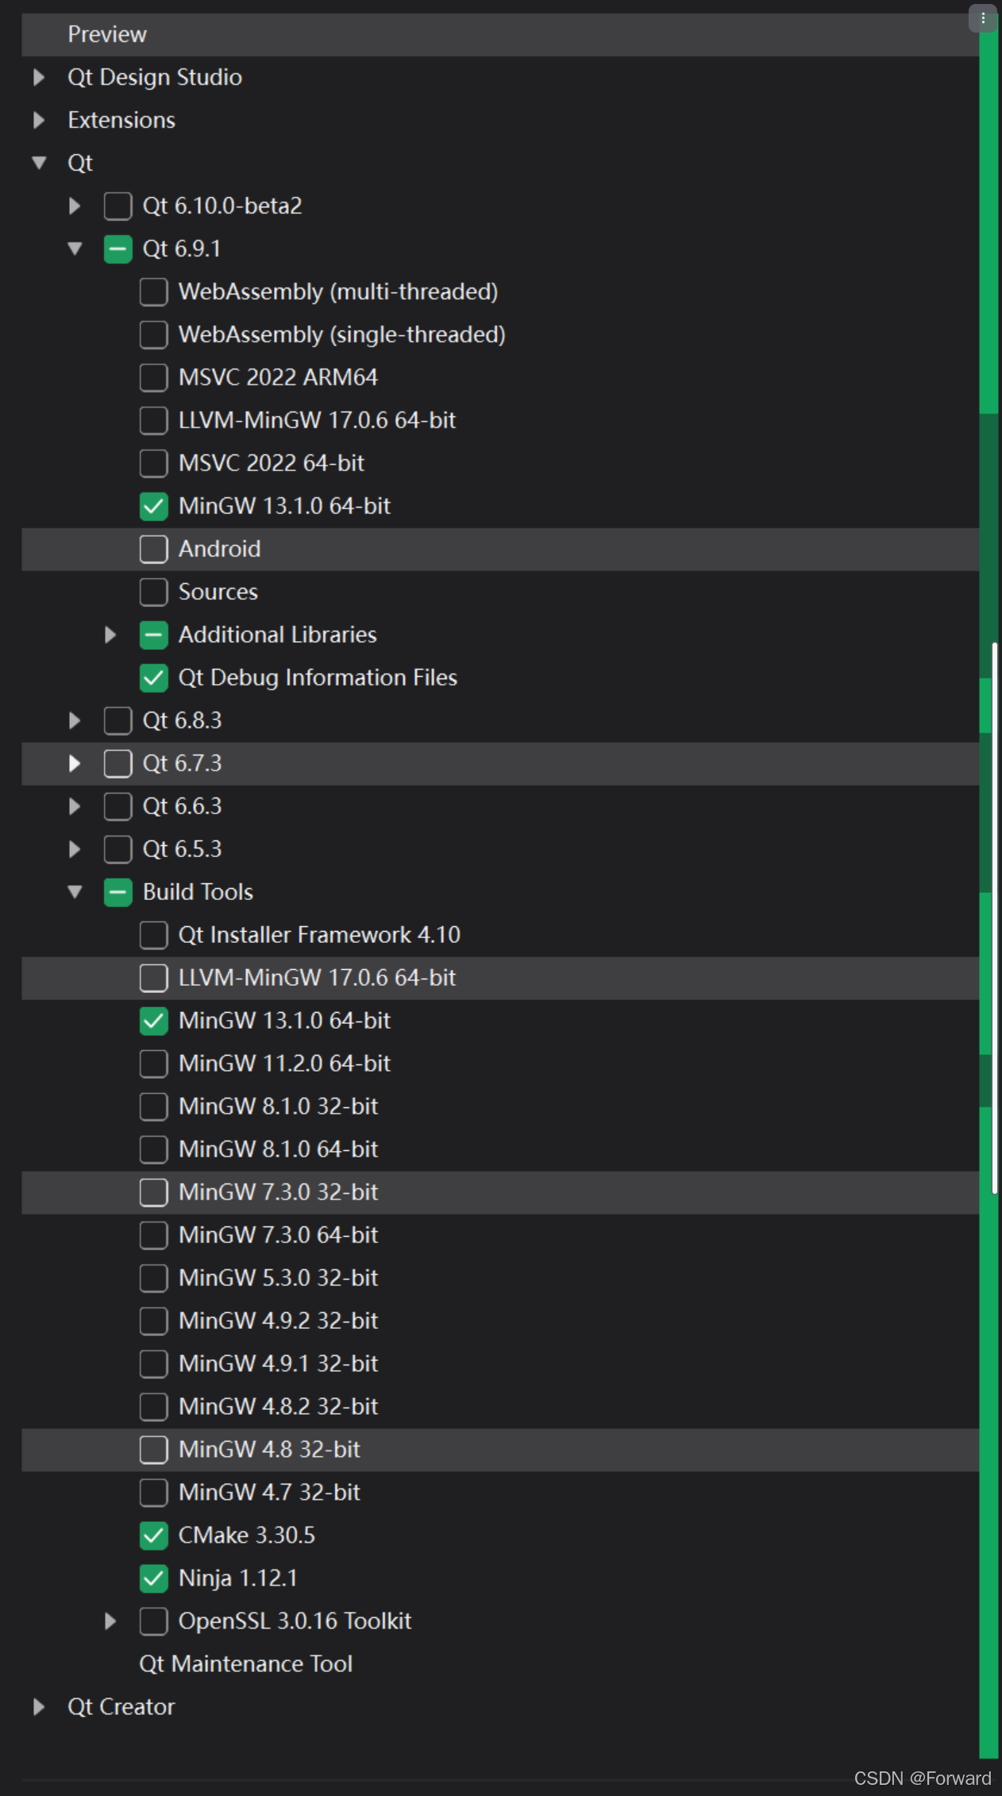The image size is (1002, 1796).
Task: Check the MinGW 8.1.0 32-bit checkbox
Action: (153, 1107)
